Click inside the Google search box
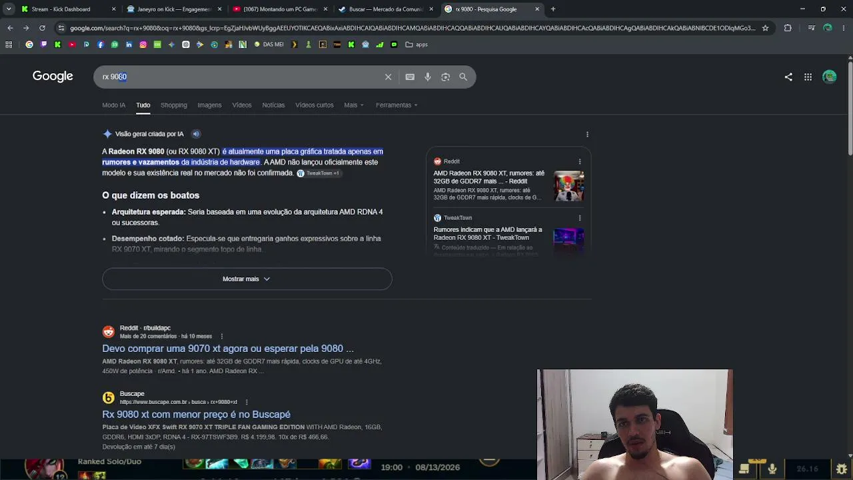This screenshot has width=853, height=480. tap(240, 77)
